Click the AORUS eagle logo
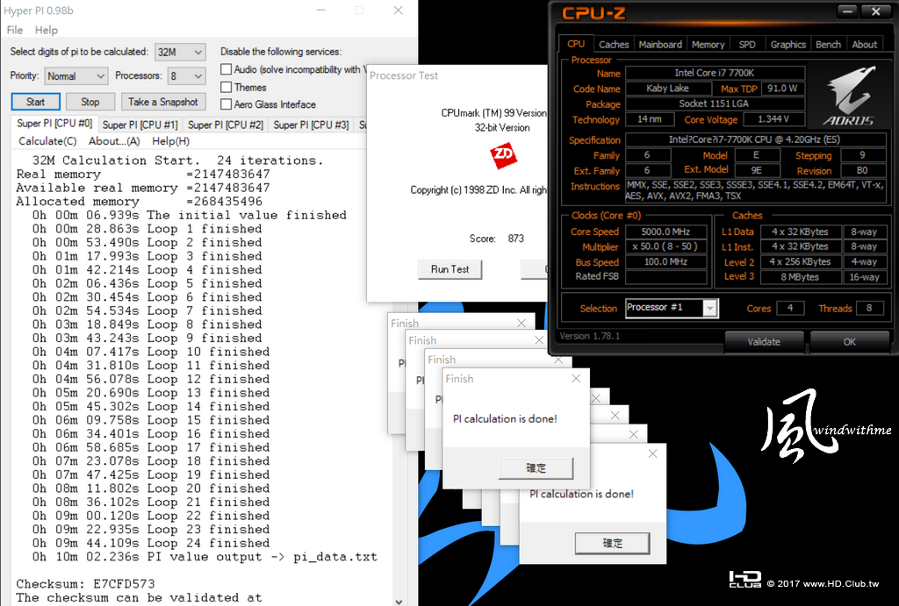 coord(849,96)
